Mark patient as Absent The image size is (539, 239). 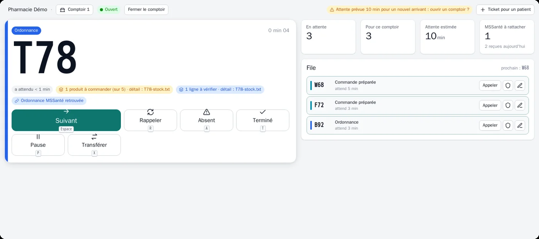(x=207, y=120)
